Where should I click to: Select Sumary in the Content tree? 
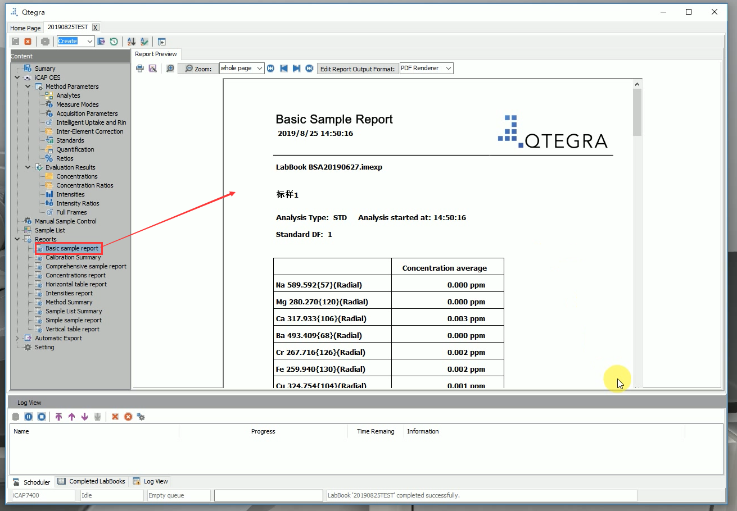(x=45, y=69)
